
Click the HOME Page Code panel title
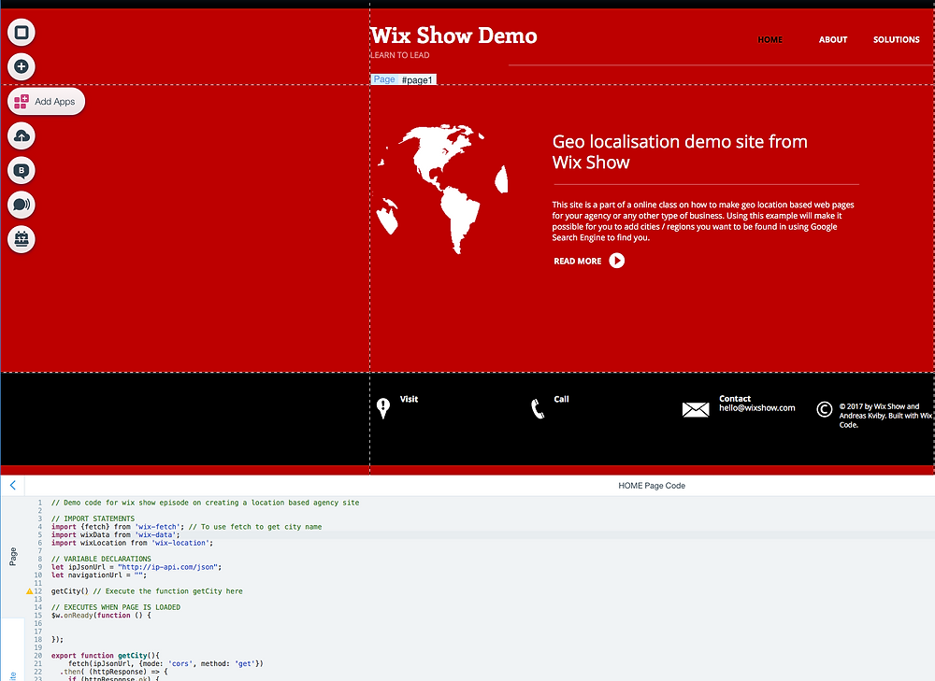point(651,486)
